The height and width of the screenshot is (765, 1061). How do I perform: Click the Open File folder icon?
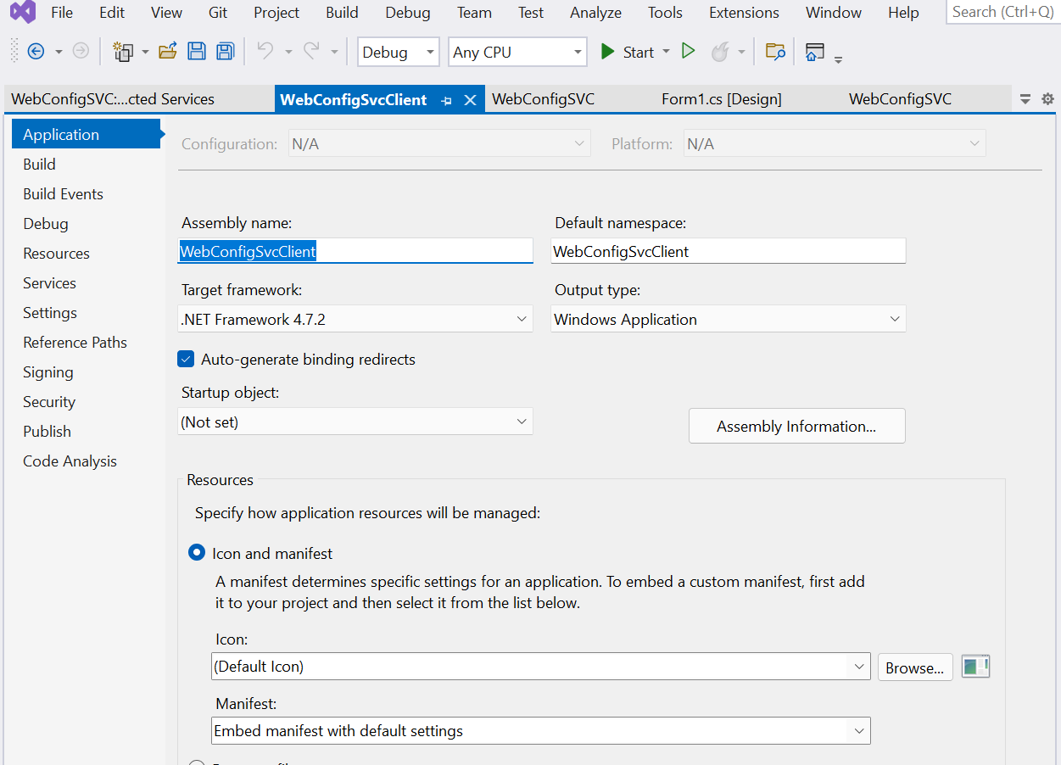coord(168,52)
